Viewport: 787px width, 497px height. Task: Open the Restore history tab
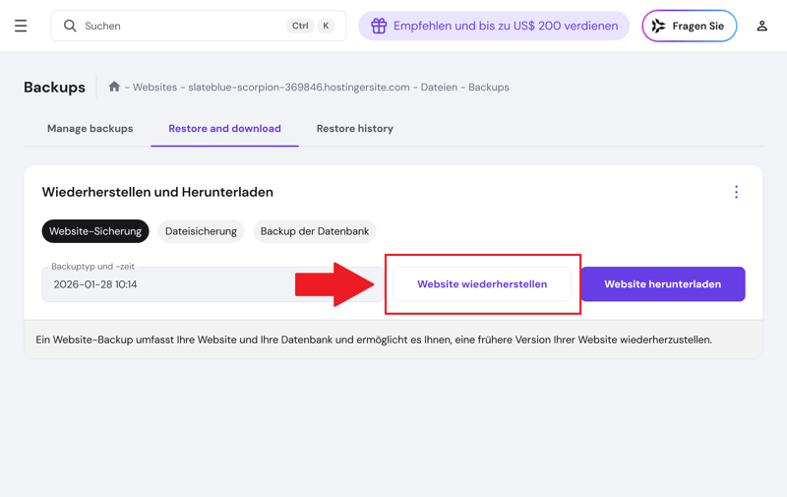tap(354, 129)
